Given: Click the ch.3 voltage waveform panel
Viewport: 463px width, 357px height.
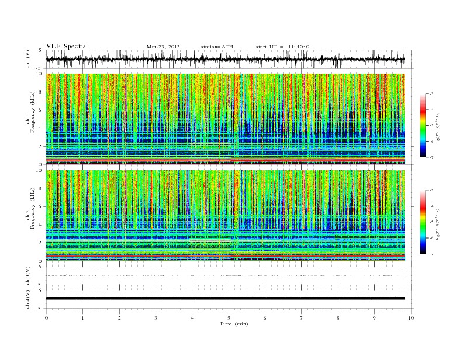Looking at the screenshot, I should click(x=230, y=275).
